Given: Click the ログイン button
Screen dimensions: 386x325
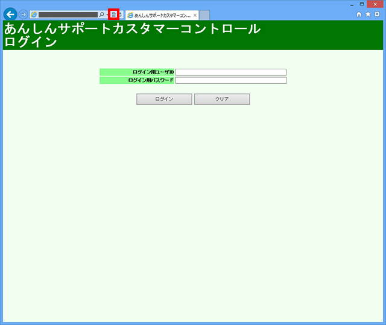Looking at the screenshot, I should [x=164, y=99].
